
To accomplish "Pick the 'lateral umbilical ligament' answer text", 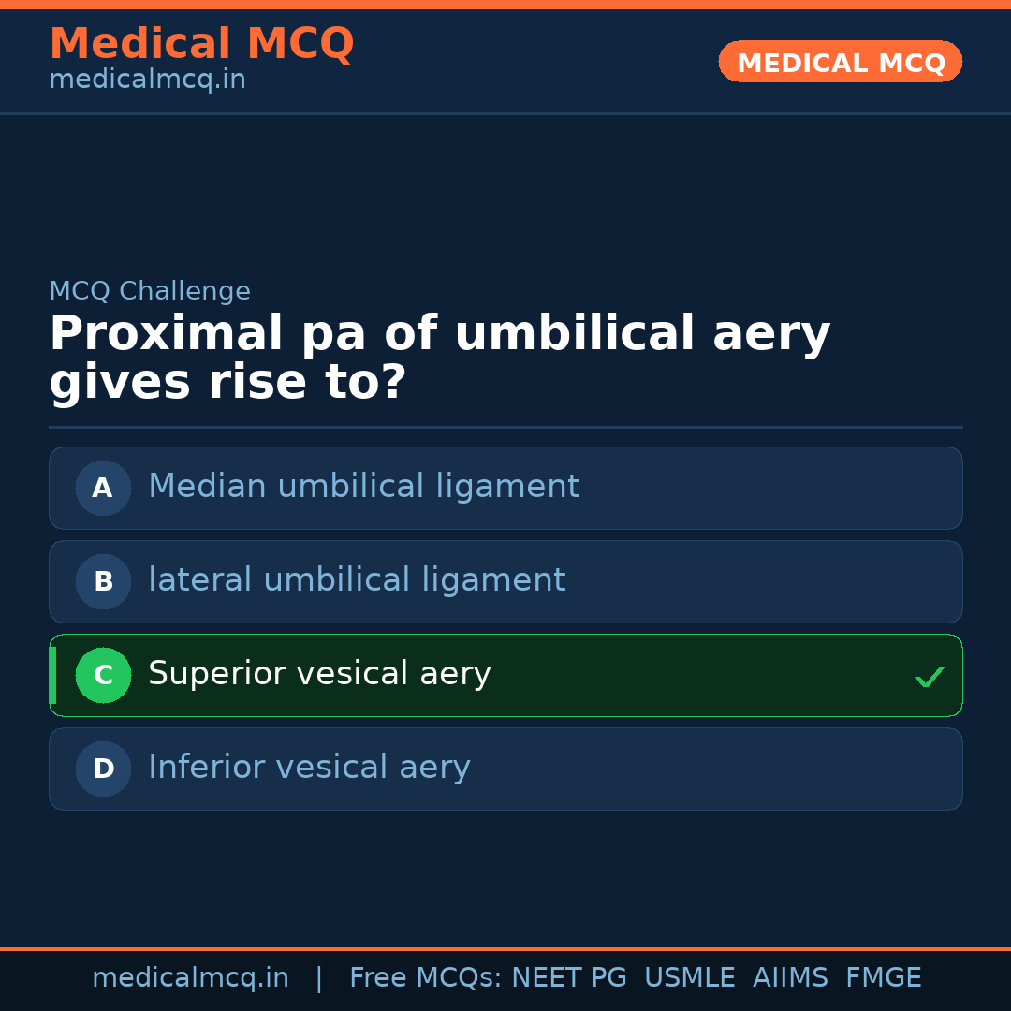I will 357,580.
